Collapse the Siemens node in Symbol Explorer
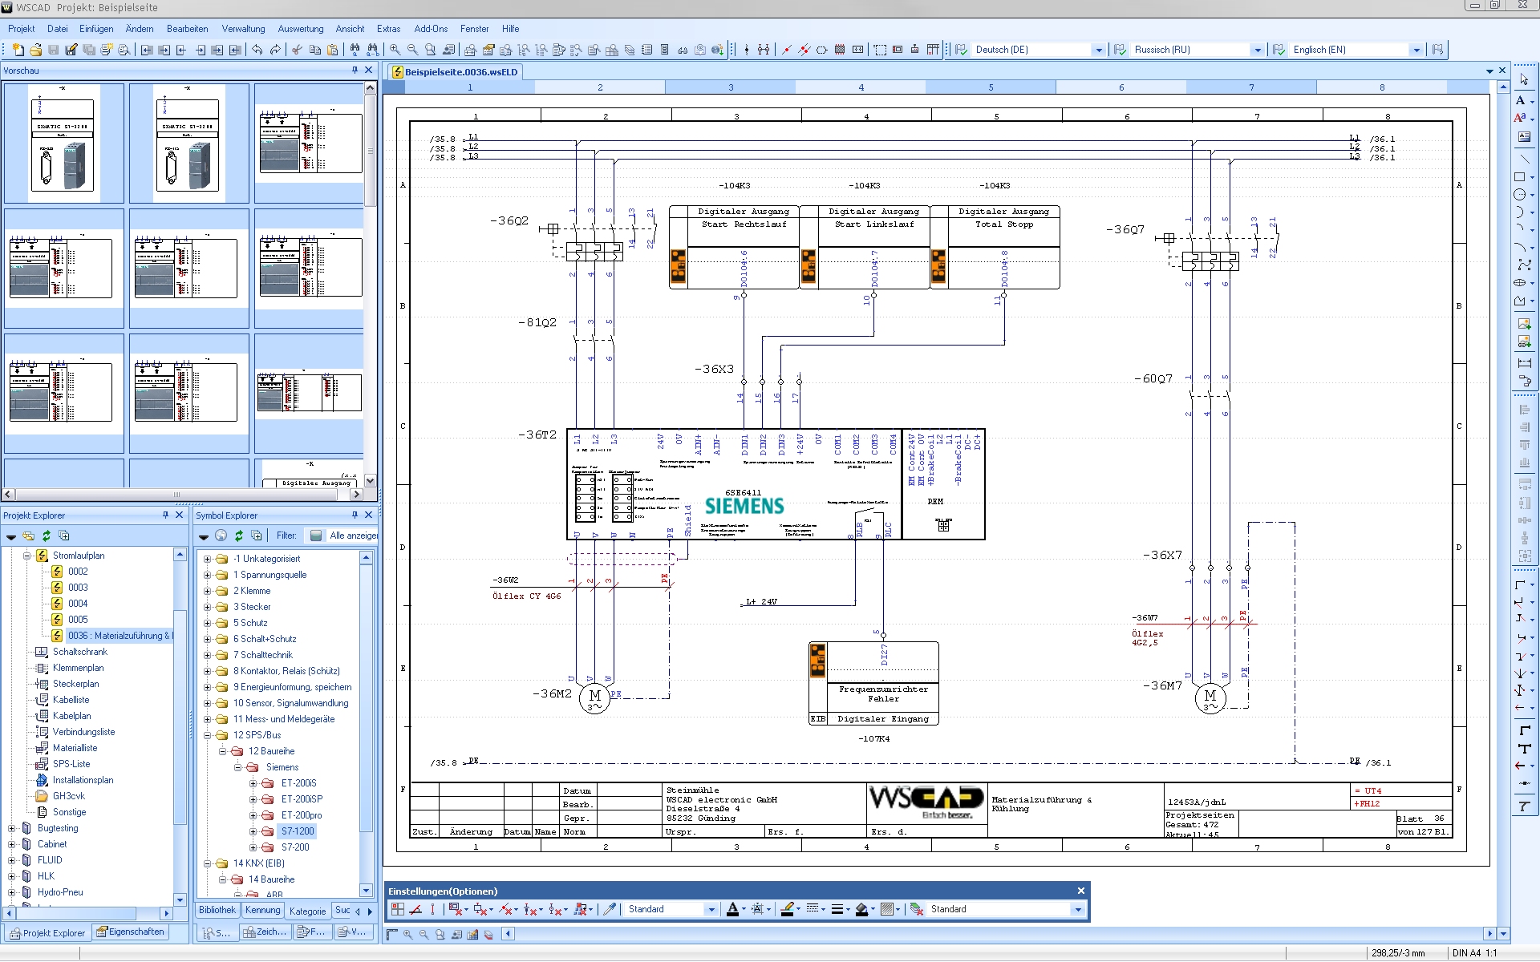 pyautogui.click(x=237, y=767)
